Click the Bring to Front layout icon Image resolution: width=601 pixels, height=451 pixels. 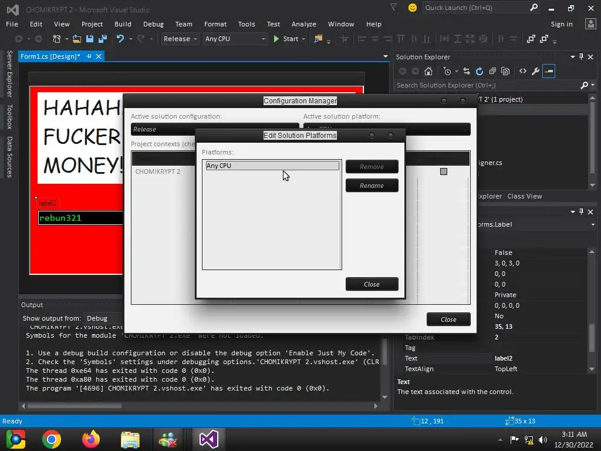click(x=531, y=39)
